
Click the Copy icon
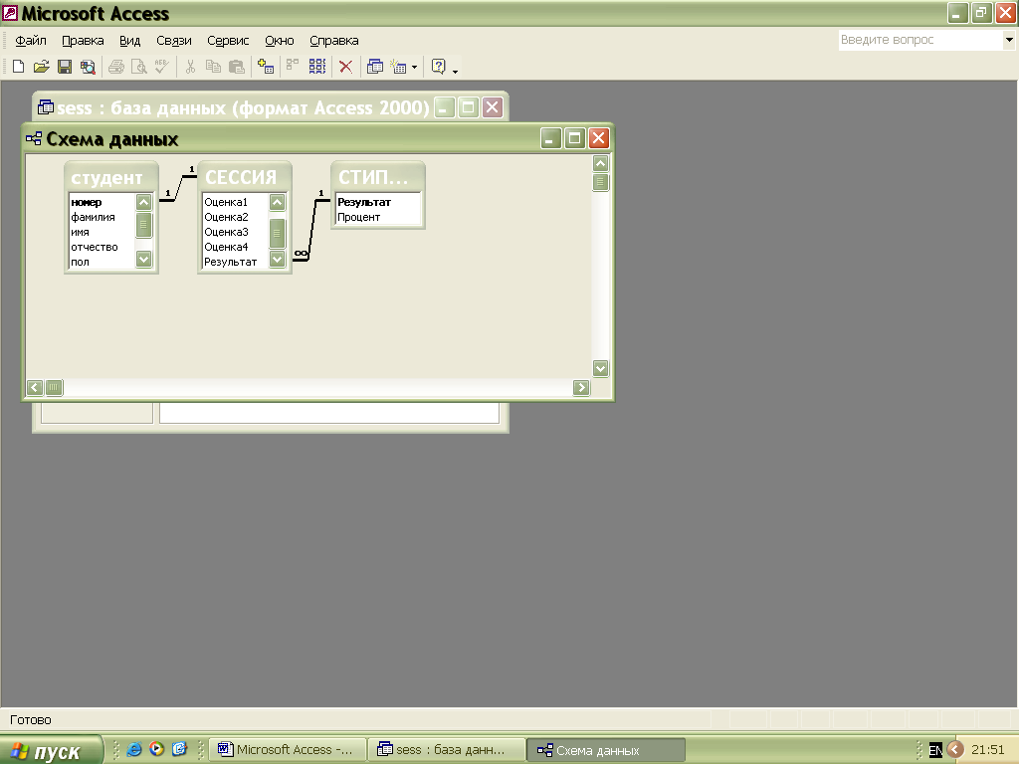213,67
